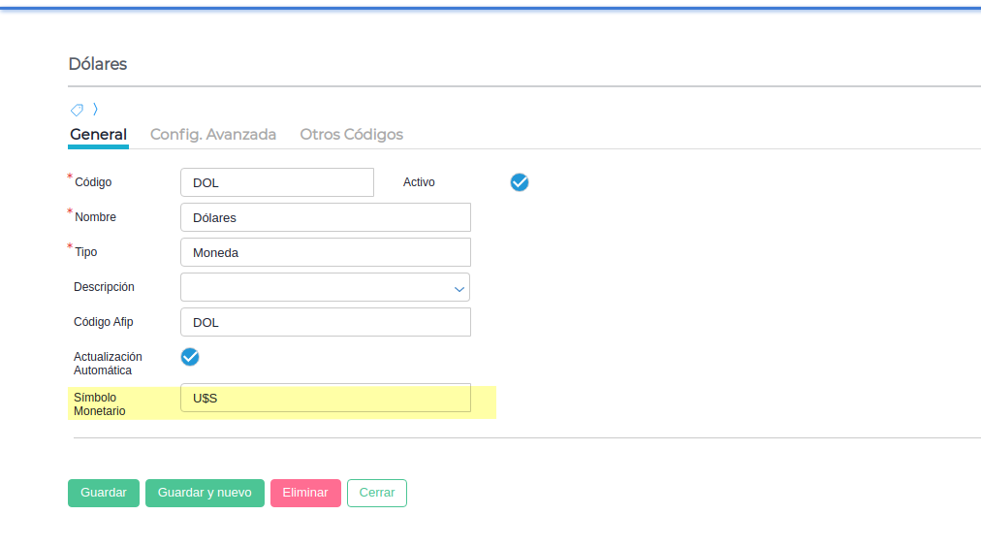Edit the Símbolo Monetario field U$S

326,398
